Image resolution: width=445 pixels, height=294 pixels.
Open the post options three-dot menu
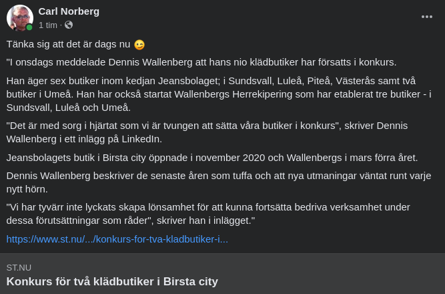click(427, 17)
